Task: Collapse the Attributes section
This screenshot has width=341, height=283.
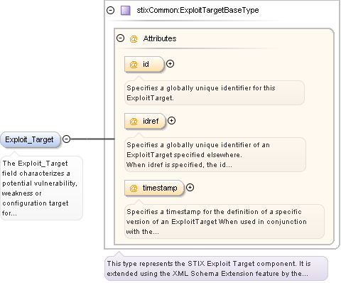Action: (x=120, y=38)
